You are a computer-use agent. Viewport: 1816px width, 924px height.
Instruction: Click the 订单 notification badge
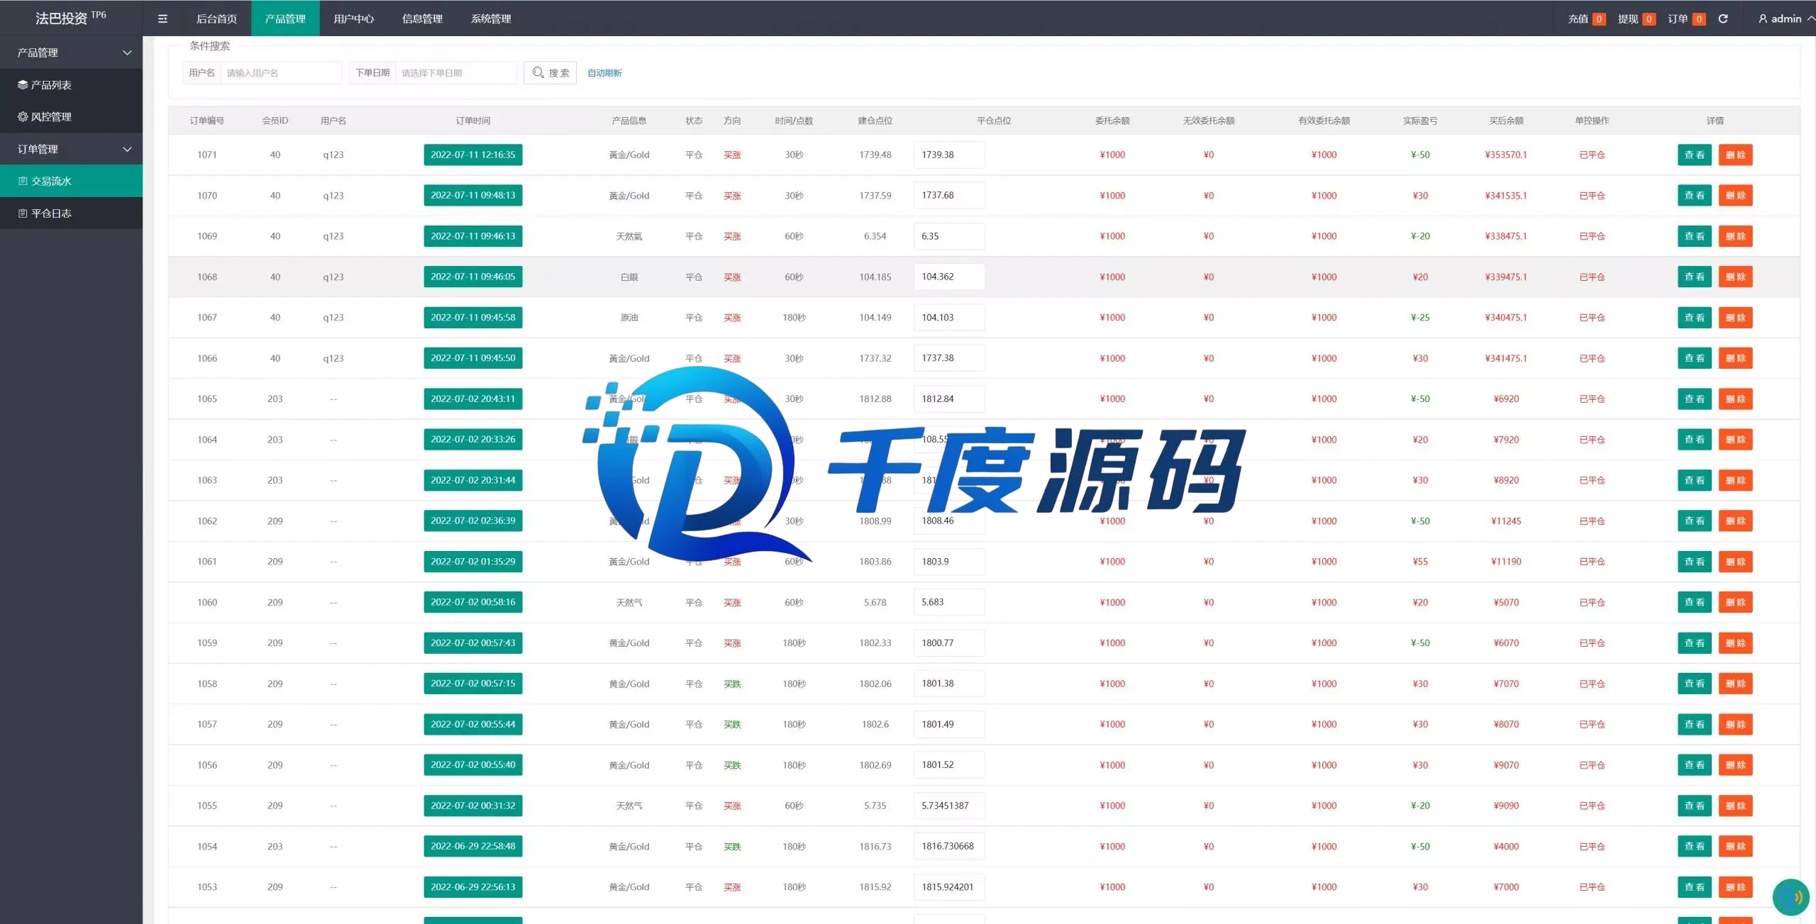coord(1699,19)
